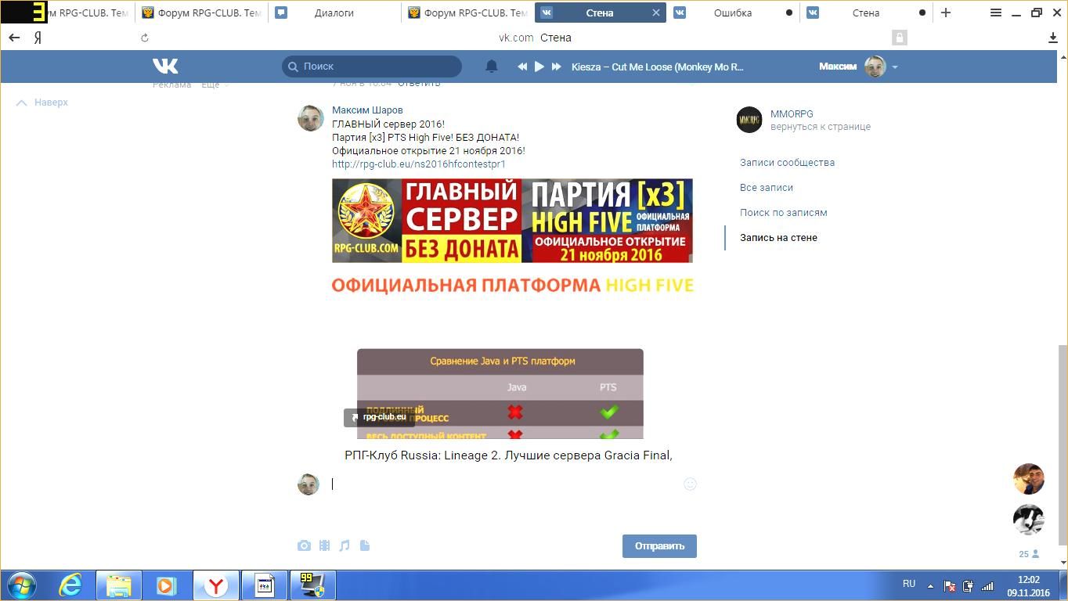1068x601 pixels.
Task: Open Windows Explorer from taskbar
Action: click(x=119, y=585)
